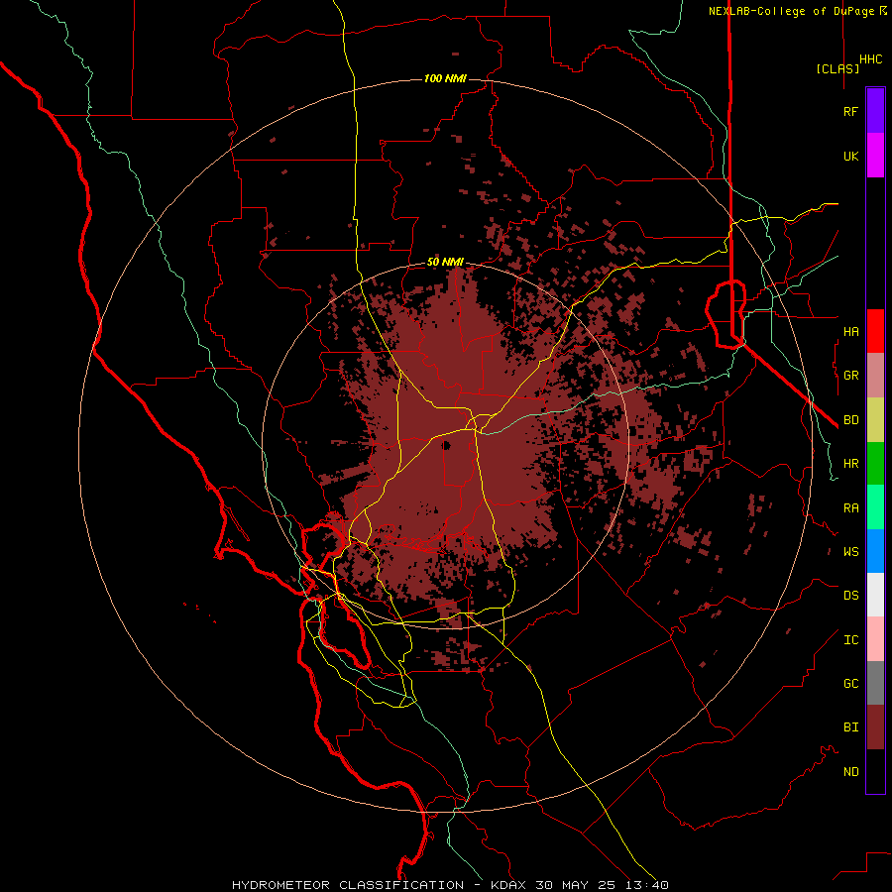Click the 100 NMI range ring label
The width and height of the screenshot is (892, 892).
point(445,78)
